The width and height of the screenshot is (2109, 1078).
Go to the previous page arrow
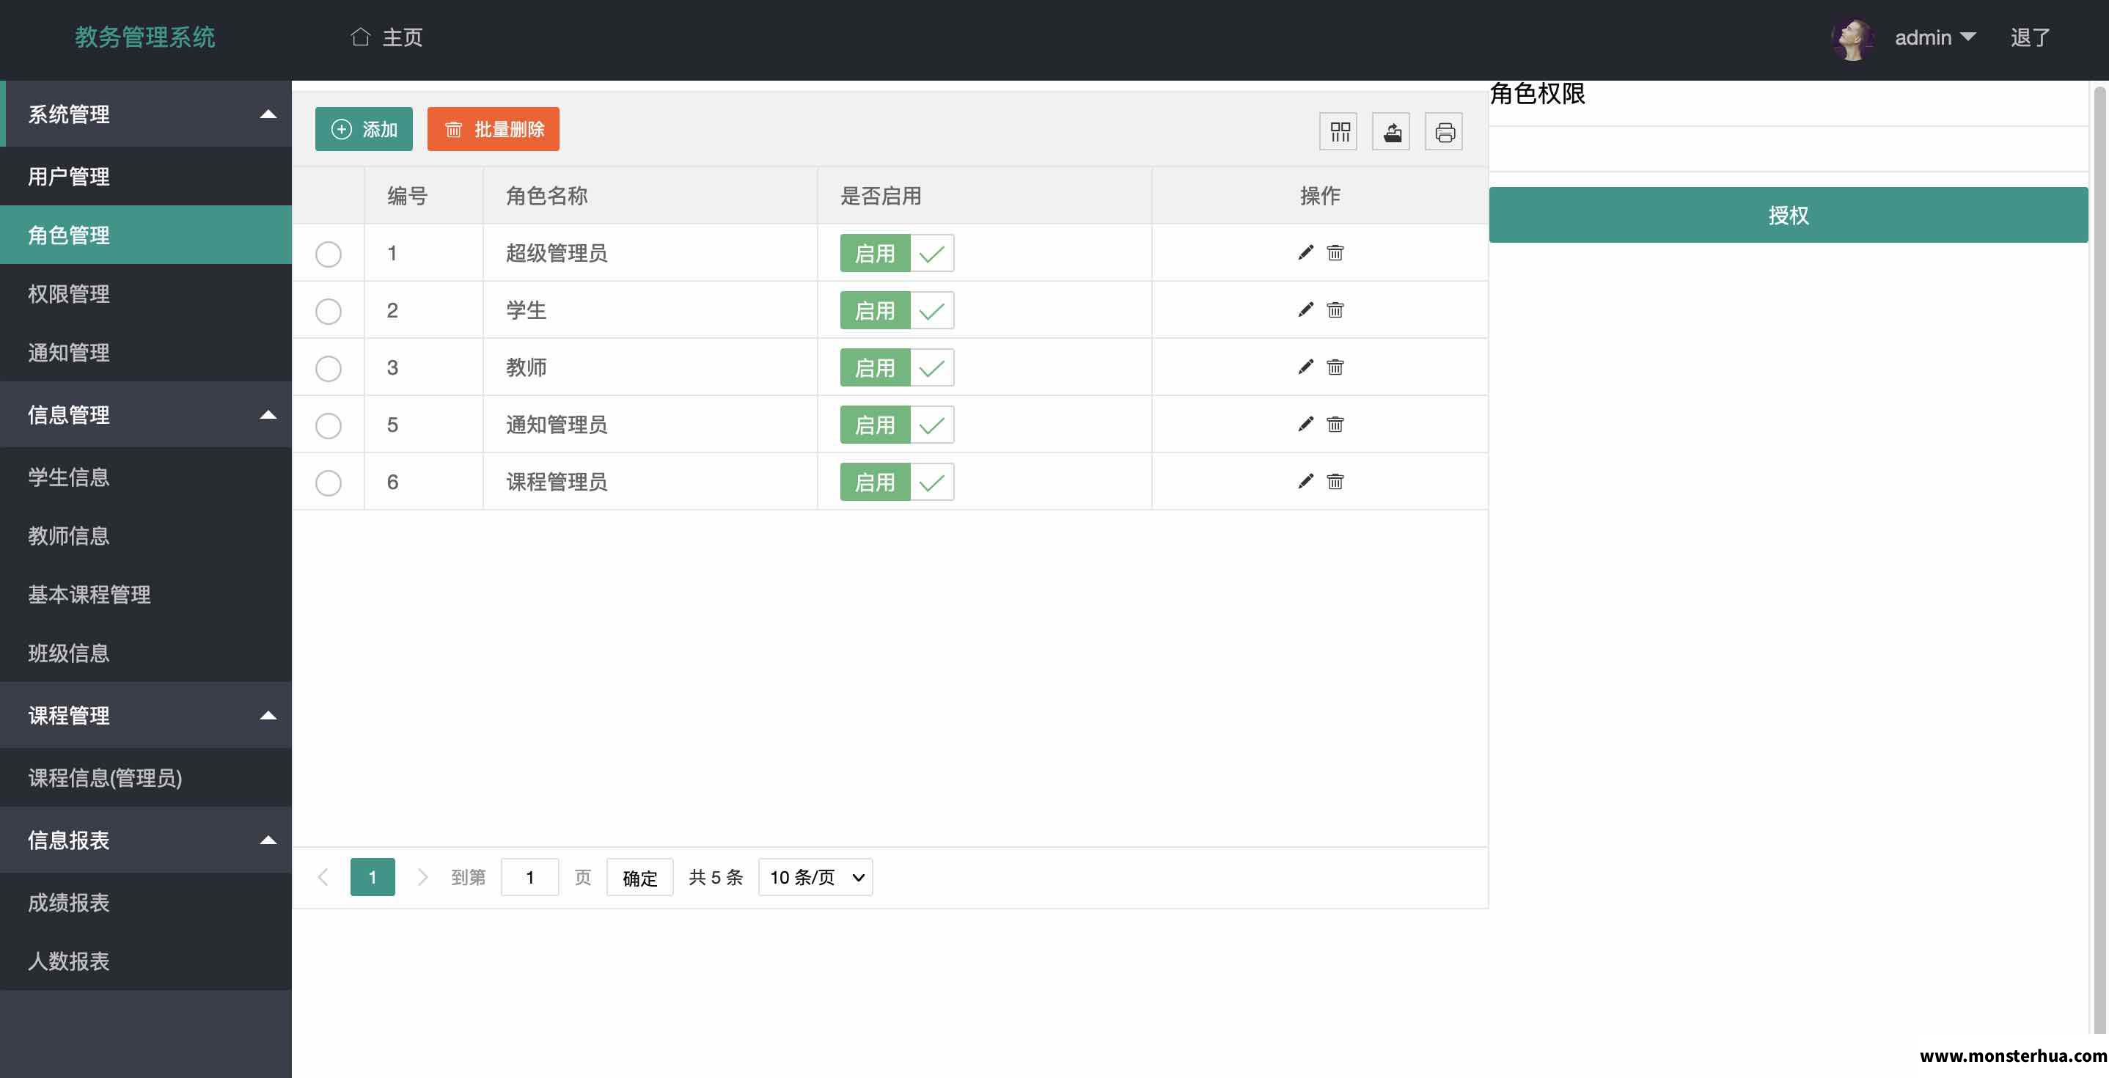tap(323, 878)
